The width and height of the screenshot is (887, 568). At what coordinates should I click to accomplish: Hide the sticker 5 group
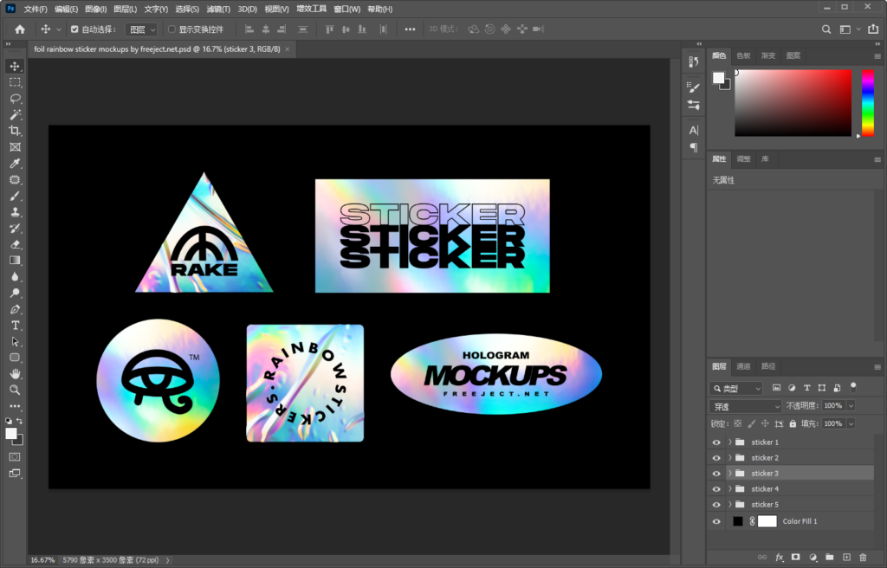point(716,505)
